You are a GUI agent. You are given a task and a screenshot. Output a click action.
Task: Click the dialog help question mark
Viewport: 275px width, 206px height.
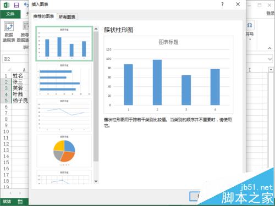[222, 4]
